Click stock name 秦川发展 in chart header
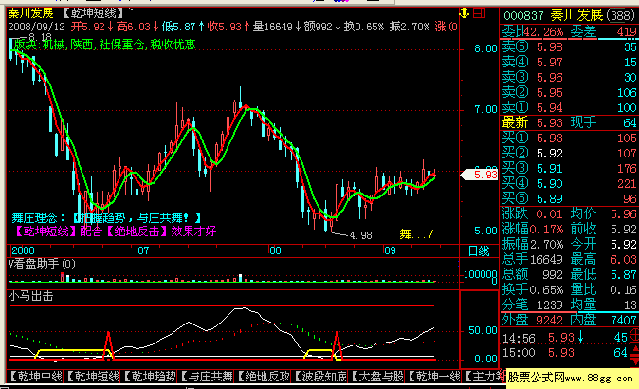 tap(31, 13)
